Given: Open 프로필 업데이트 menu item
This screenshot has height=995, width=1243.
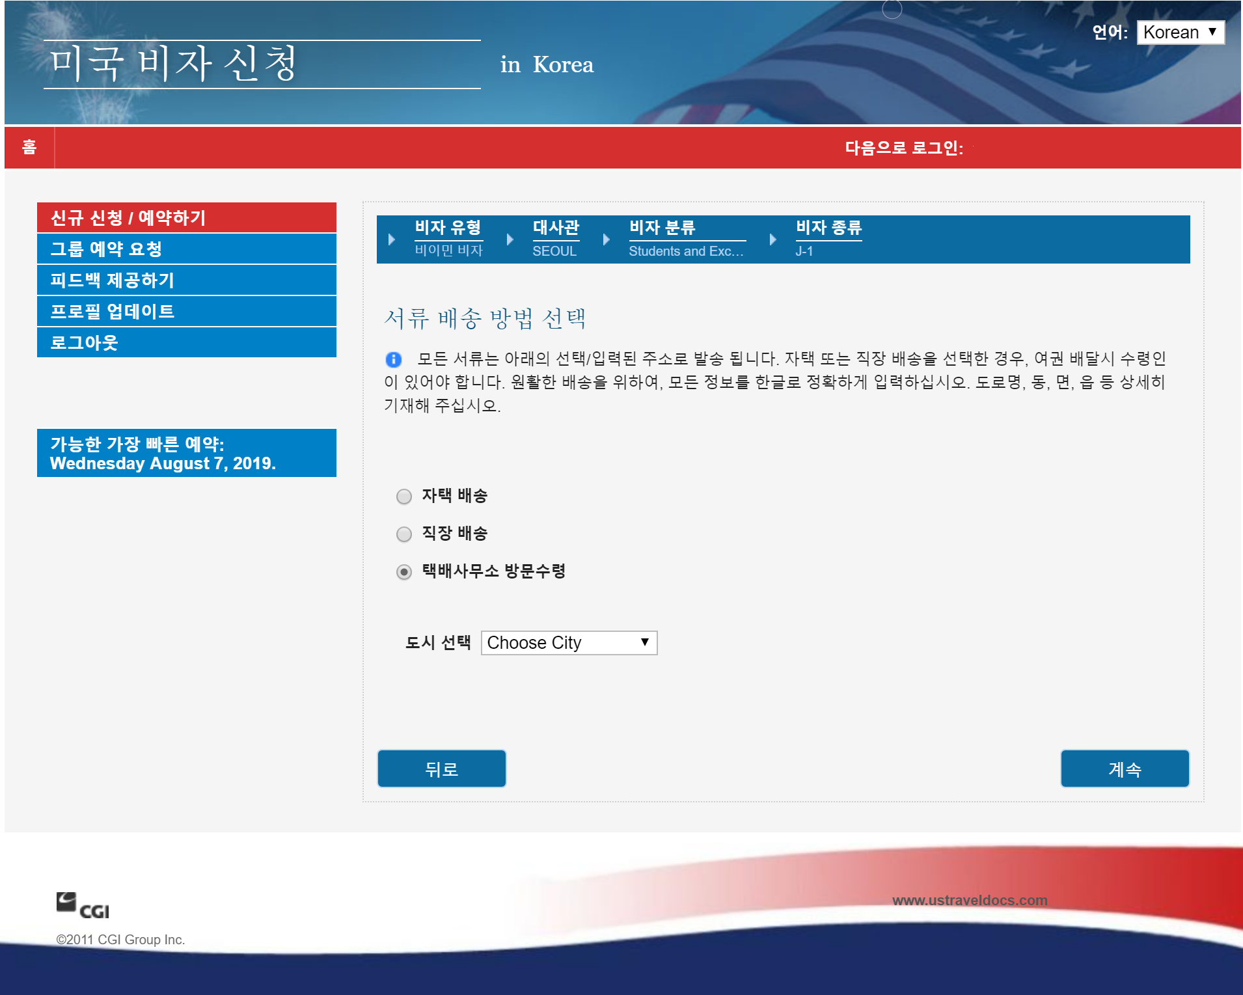Looking at the screenshot, I should [187, 311].
